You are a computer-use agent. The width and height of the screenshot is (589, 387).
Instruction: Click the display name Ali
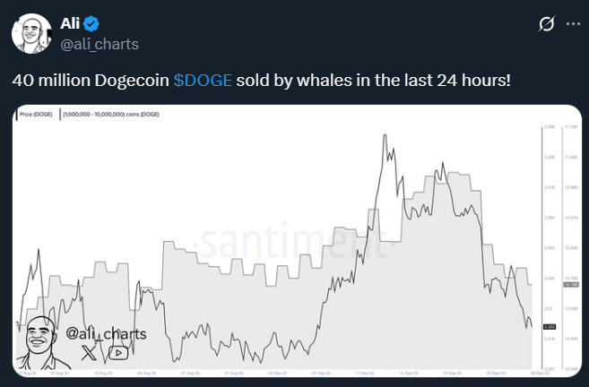tap(70, 23)
